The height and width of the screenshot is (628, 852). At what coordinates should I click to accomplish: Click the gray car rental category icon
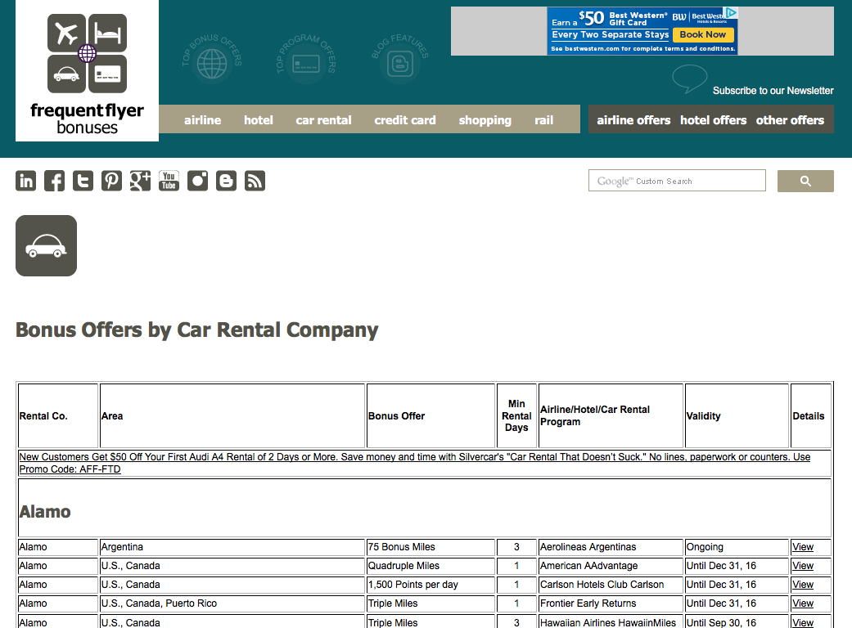pyautogui.click(x=46, y=246)
